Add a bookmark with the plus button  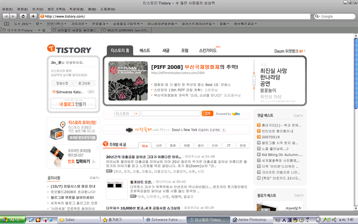click(33, 16)
